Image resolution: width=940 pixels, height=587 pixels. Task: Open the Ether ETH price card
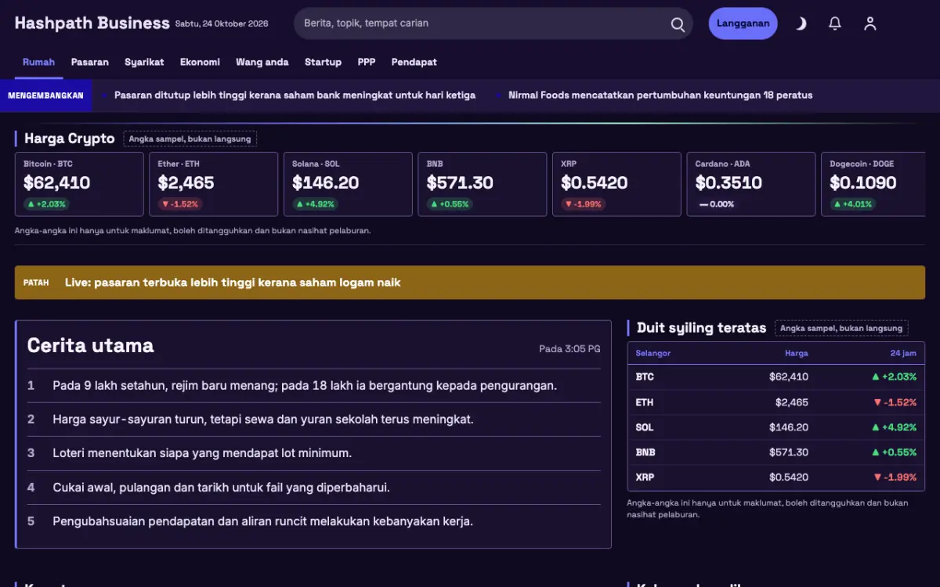click(x=214, y=184)
